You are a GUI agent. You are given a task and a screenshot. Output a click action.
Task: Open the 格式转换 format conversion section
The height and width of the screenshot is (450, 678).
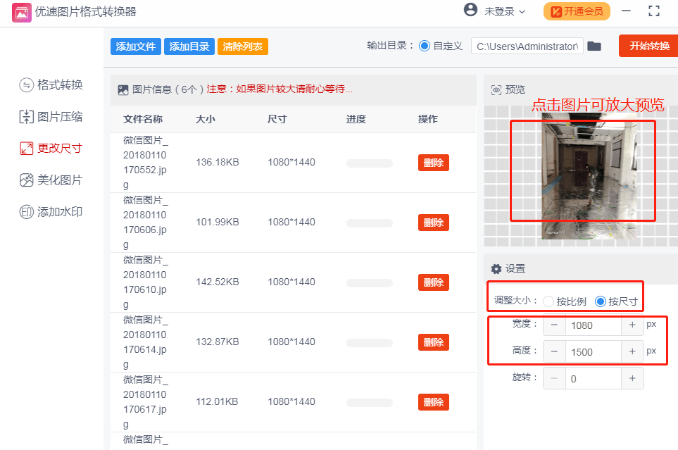(x=51, y=85)
